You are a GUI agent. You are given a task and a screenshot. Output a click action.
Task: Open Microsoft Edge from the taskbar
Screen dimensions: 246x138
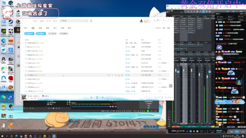tap(16, 136)
